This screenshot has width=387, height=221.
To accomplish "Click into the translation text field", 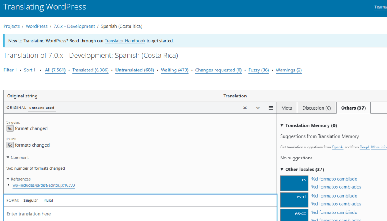I will 140,214.
